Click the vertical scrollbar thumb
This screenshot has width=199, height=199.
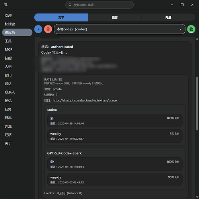click(x=197, y=103)
